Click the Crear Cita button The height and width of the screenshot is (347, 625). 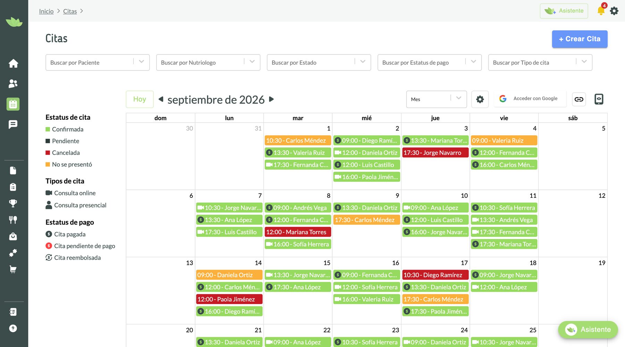580,39
